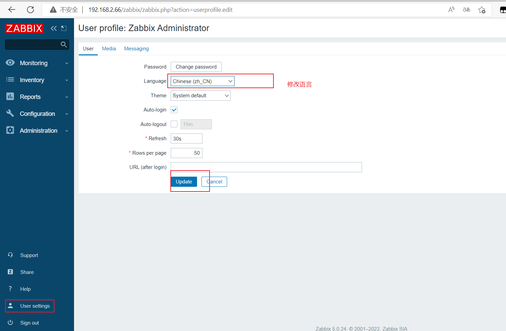The height and width of the screenshot is (331, 506).
Task: Click the Support headset icon
Action: click(10, 255)
